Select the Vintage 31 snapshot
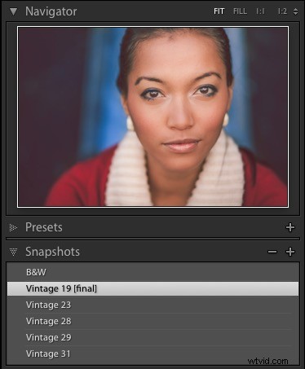Image resolution: width=305 pixels, height=369 pixels. pyautogui.click(x=152, y=354)
